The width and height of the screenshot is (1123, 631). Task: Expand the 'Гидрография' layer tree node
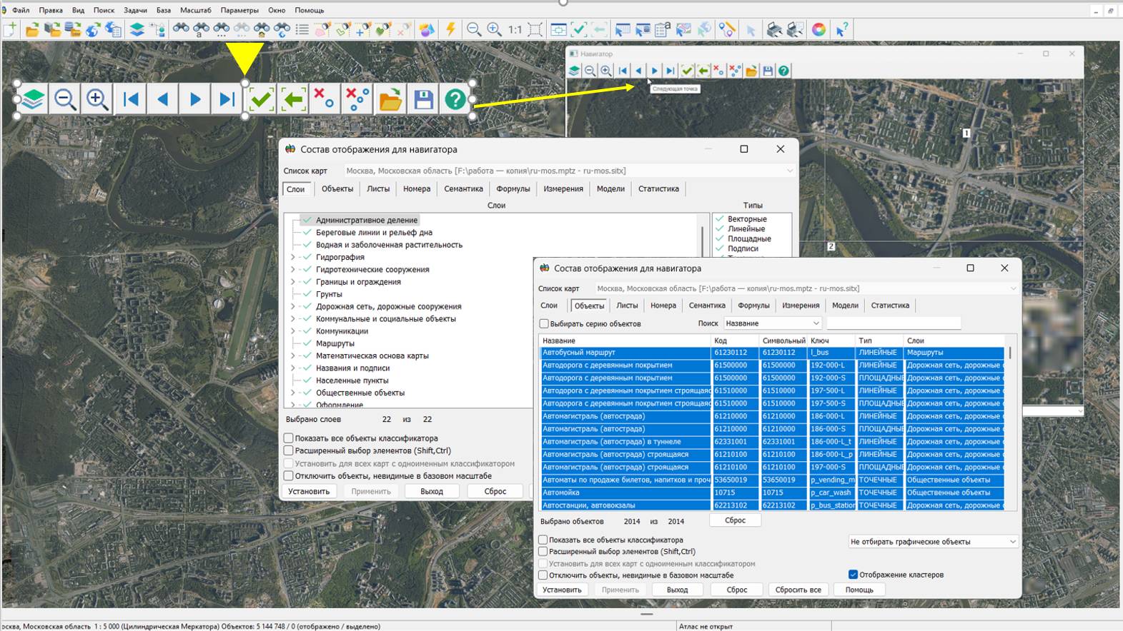tap(293, 257)
